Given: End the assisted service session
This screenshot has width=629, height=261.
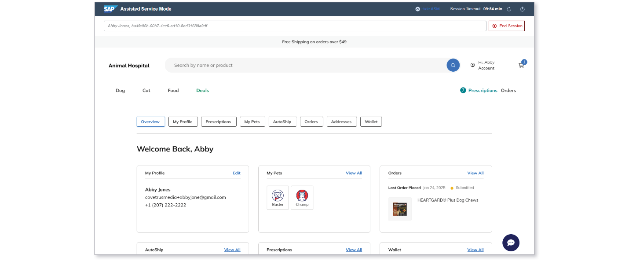Looking at the screenshot, I should pyautogui.click(x=507, y=26).
